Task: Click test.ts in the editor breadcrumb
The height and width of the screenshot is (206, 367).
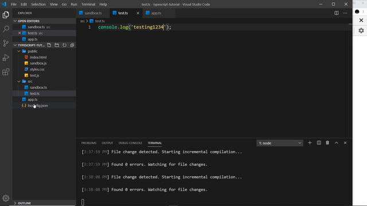Action: [x=100, y=21]
